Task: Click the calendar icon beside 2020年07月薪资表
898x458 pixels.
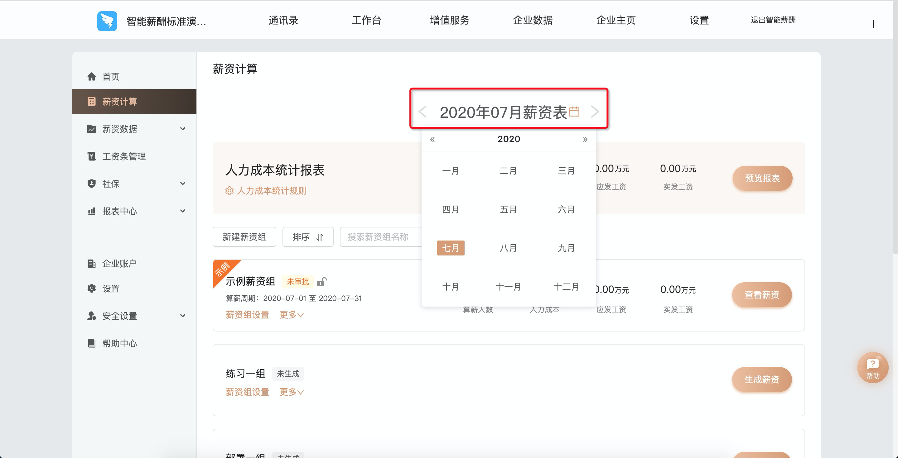Action: coord(574,112)
